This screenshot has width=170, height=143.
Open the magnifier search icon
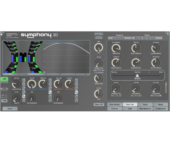[x=167, y=33]
